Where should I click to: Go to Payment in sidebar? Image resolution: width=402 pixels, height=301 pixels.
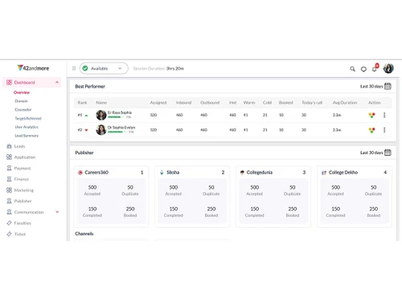tap(23, 169)
